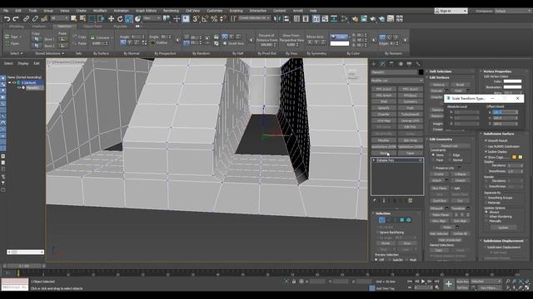The image size is (533, 299).
Task: Open the Modifier List dropdown
Action: [396, 81]
